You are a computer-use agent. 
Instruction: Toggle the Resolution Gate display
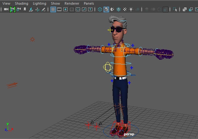click(x=65, y=9)
